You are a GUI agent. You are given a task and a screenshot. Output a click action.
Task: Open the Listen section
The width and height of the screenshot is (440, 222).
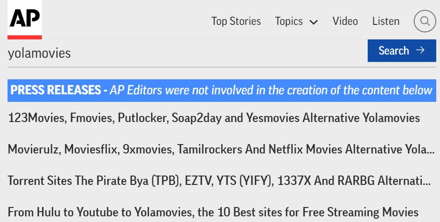pos(386,21)
